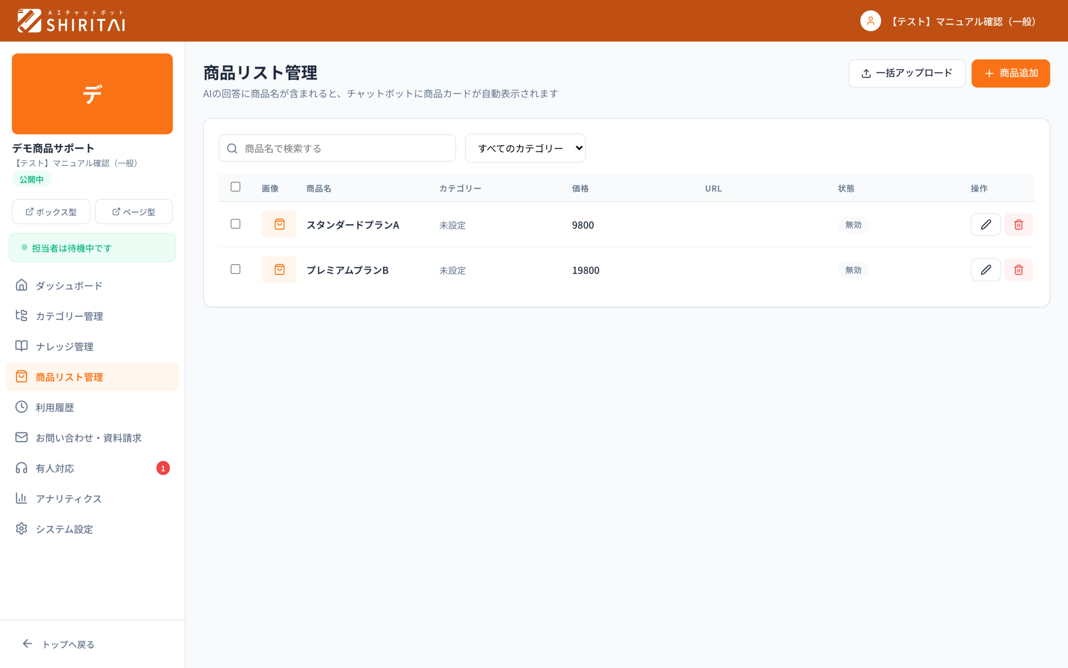Click 未設定 category of プレミアムプランB
Image resolution: width=1068 pixels, height=668 pixels.
click(x=452, y=271)
